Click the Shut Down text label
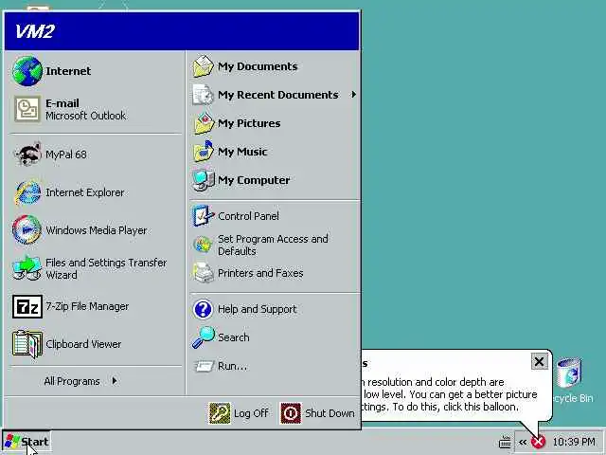The height and width of the screenshot is (455, 606). [x=330, y=413]
